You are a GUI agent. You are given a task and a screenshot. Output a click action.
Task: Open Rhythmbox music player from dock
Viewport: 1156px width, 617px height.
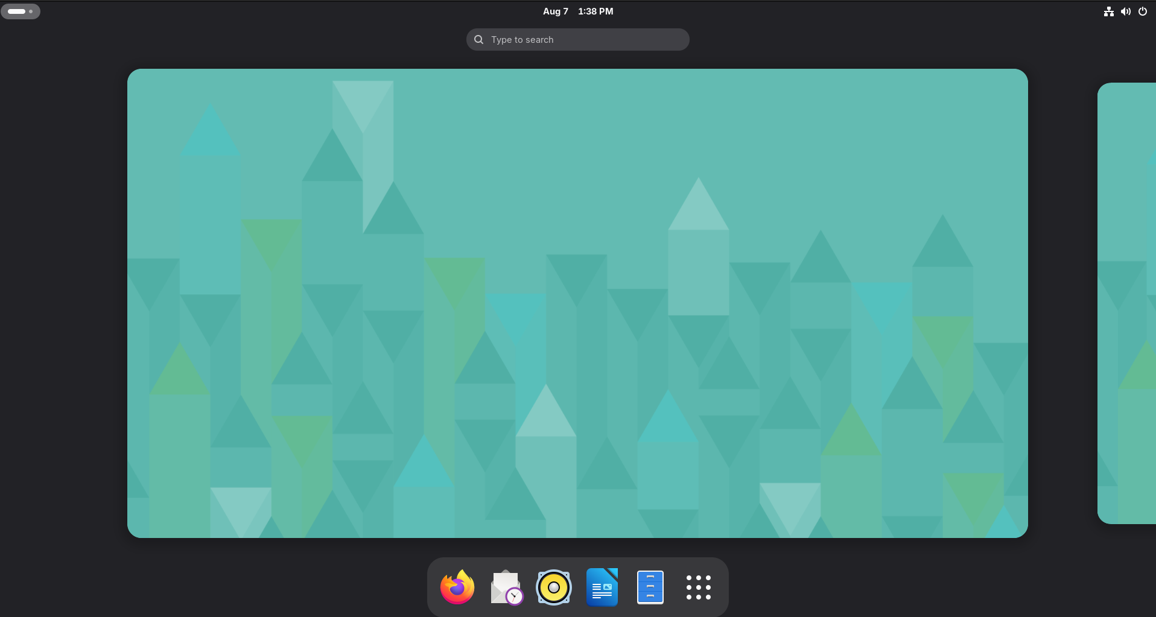click(554, 587)
